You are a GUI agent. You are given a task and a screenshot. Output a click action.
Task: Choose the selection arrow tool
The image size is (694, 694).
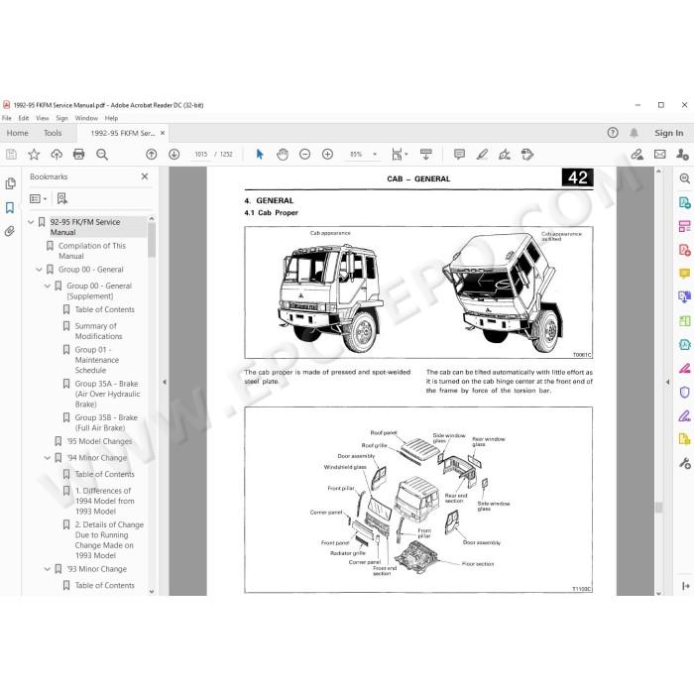260,155
